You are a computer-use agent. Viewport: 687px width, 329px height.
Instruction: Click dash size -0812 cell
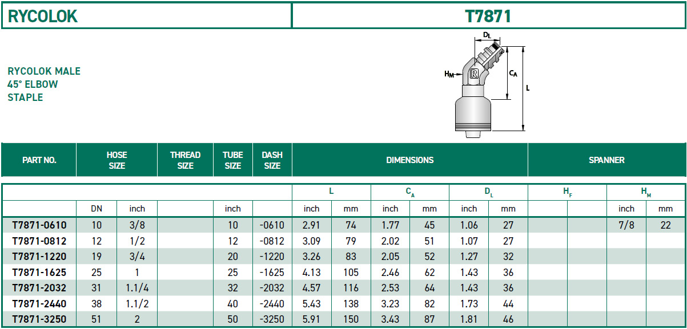pos(272,241)
